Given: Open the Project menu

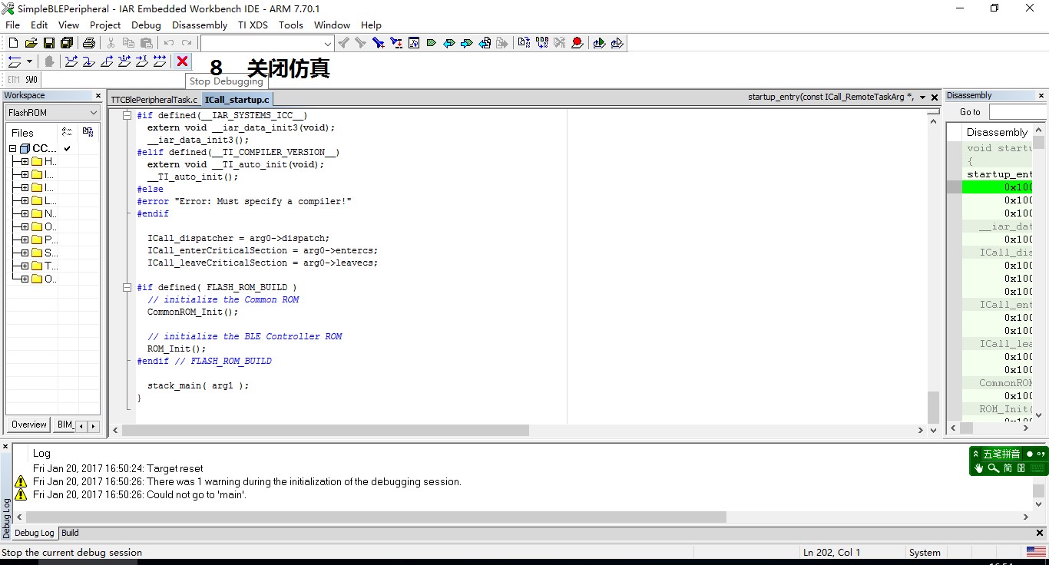Looking at the screenshot, I should (105, 25).
